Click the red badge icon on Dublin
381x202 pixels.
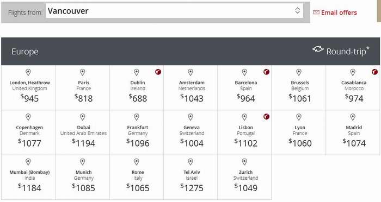click(158, 72)
